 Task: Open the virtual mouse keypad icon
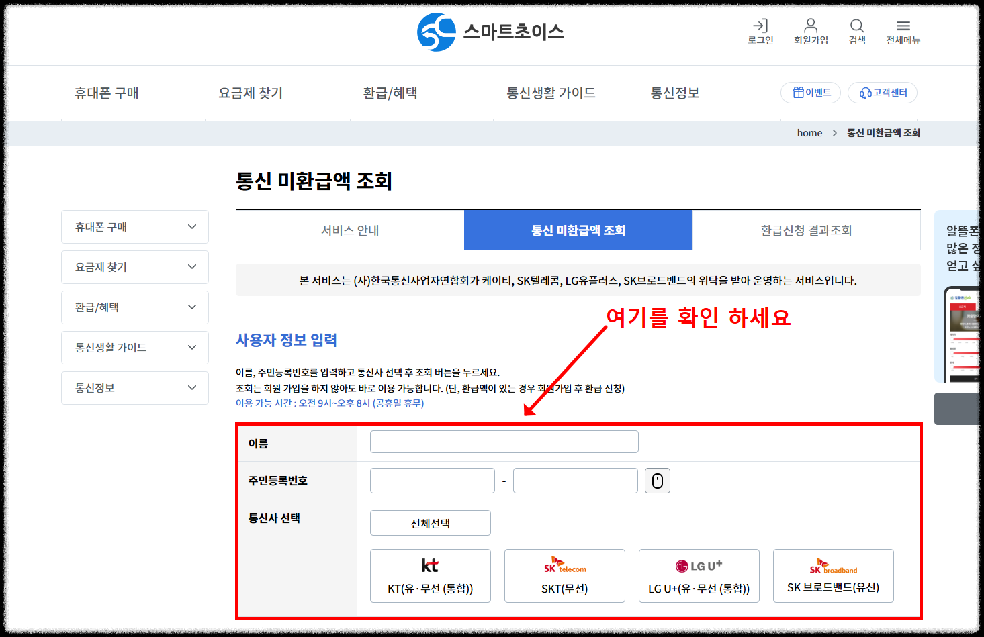tap(658, 481)
